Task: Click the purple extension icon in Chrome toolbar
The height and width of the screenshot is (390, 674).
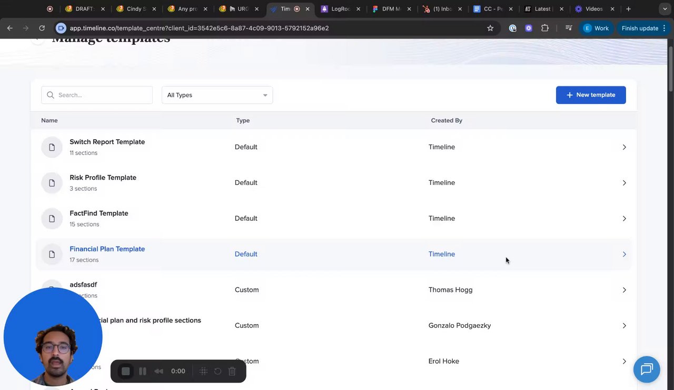Action: pyautogui.click(x=529, y=28)
